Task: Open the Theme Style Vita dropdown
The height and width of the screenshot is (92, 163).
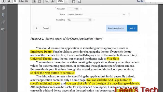Action: tap(79, 20)
